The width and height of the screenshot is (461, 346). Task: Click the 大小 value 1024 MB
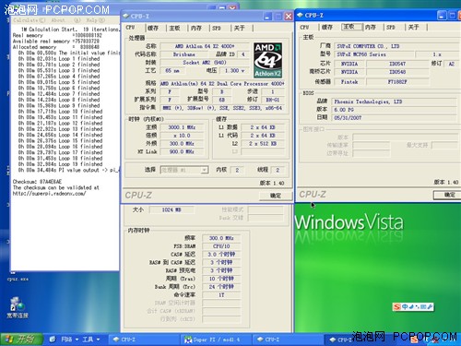click(x=171, y=209)
